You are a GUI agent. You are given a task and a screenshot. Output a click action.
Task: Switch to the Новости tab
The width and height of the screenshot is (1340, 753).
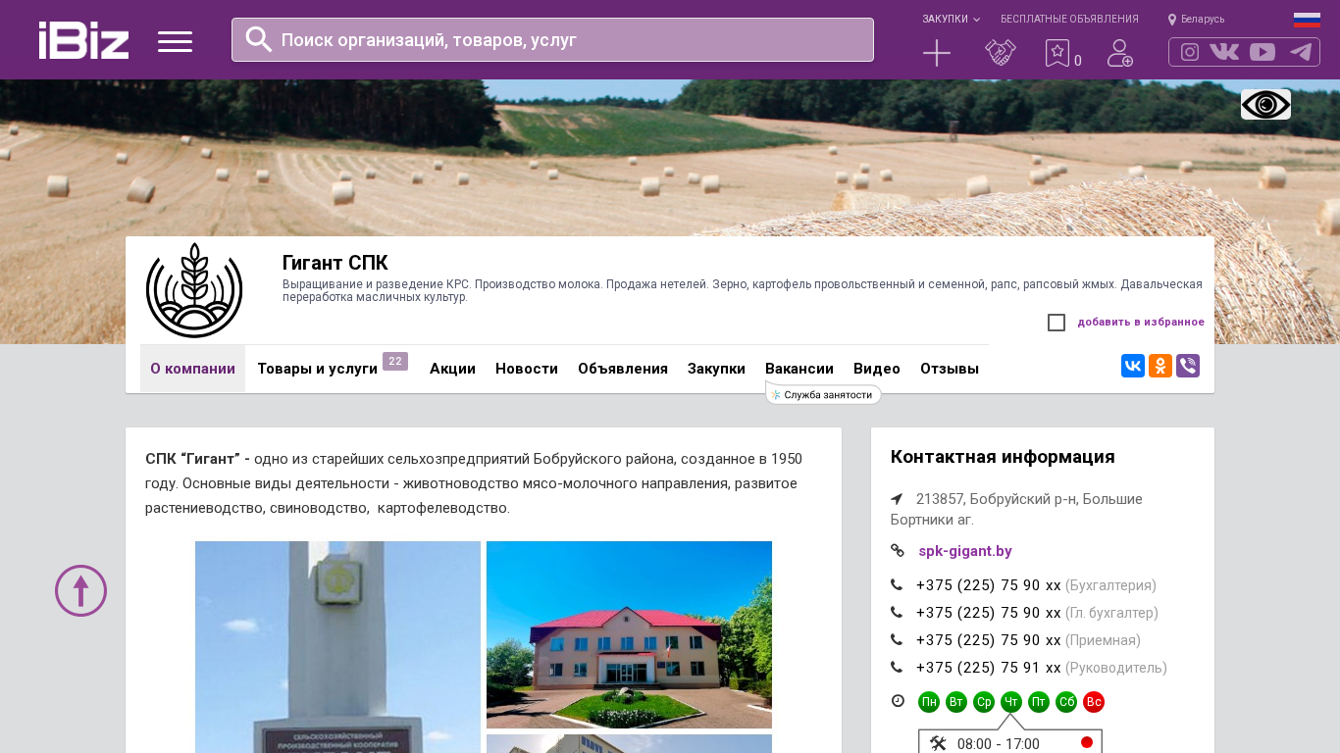pyautogui.click(x=527, y=369)
